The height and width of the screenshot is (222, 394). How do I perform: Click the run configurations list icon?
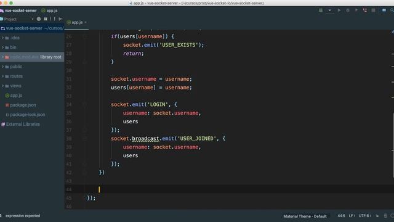click(321, 10)
